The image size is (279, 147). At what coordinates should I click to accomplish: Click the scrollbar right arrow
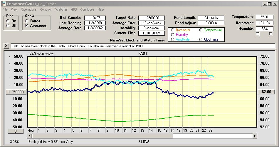click(255, 136)
